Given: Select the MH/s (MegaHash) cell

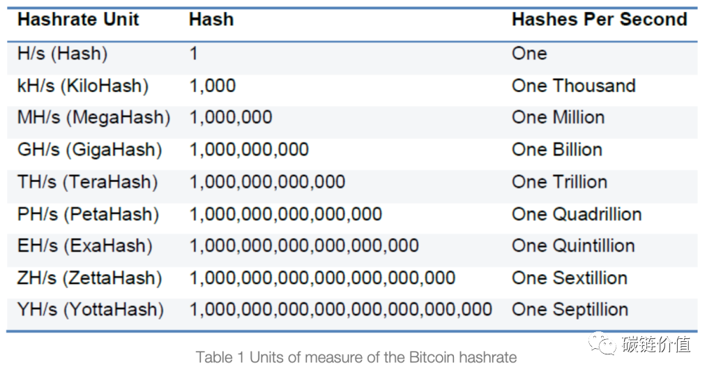Looking at the screenshot, I should 93,117.
